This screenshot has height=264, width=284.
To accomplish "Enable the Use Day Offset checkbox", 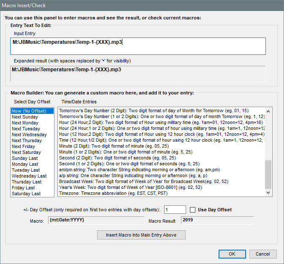I will pos(194,210).
